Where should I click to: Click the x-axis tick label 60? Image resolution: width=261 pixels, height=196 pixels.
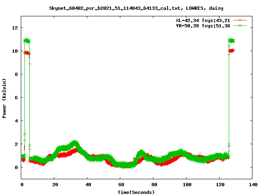121,185
